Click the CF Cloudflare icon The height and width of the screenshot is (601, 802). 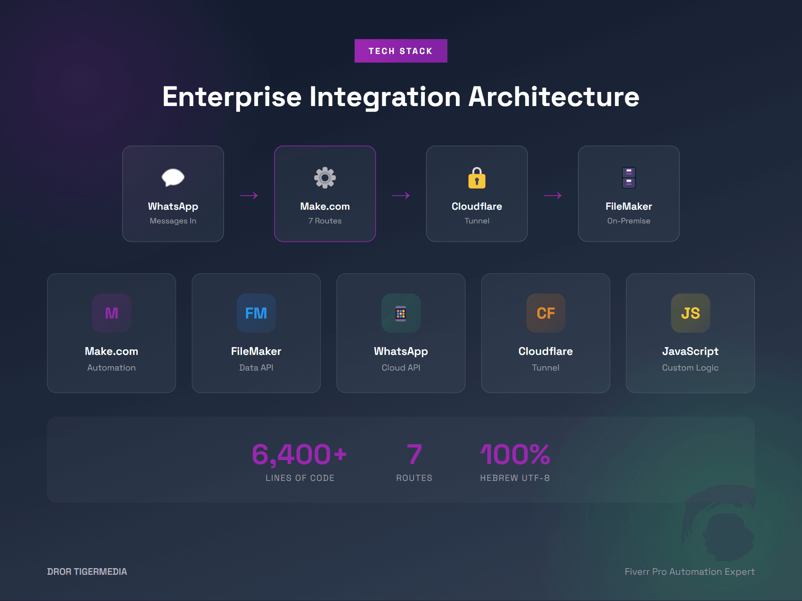point(546,313)
